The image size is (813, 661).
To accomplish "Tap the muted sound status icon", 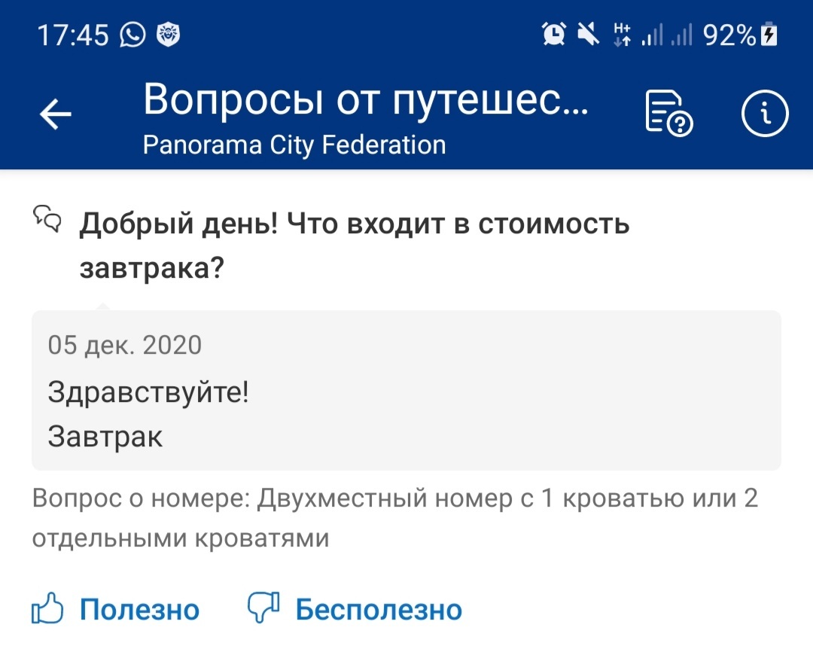I will (x=589, y=35).
